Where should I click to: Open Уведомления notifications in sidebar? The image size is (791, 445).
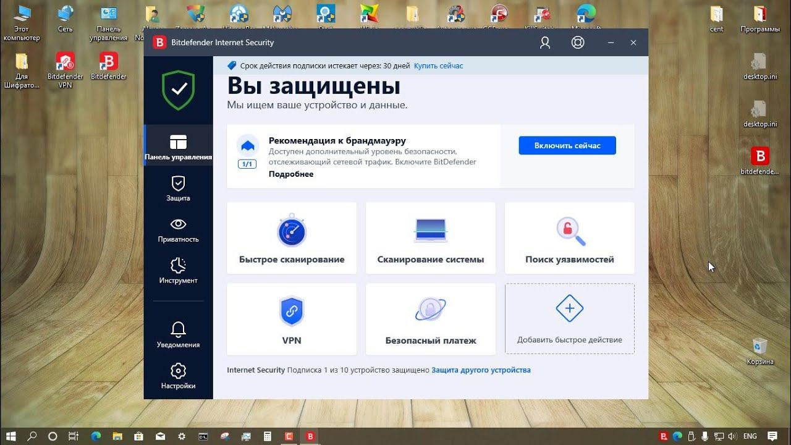point(178,335)
